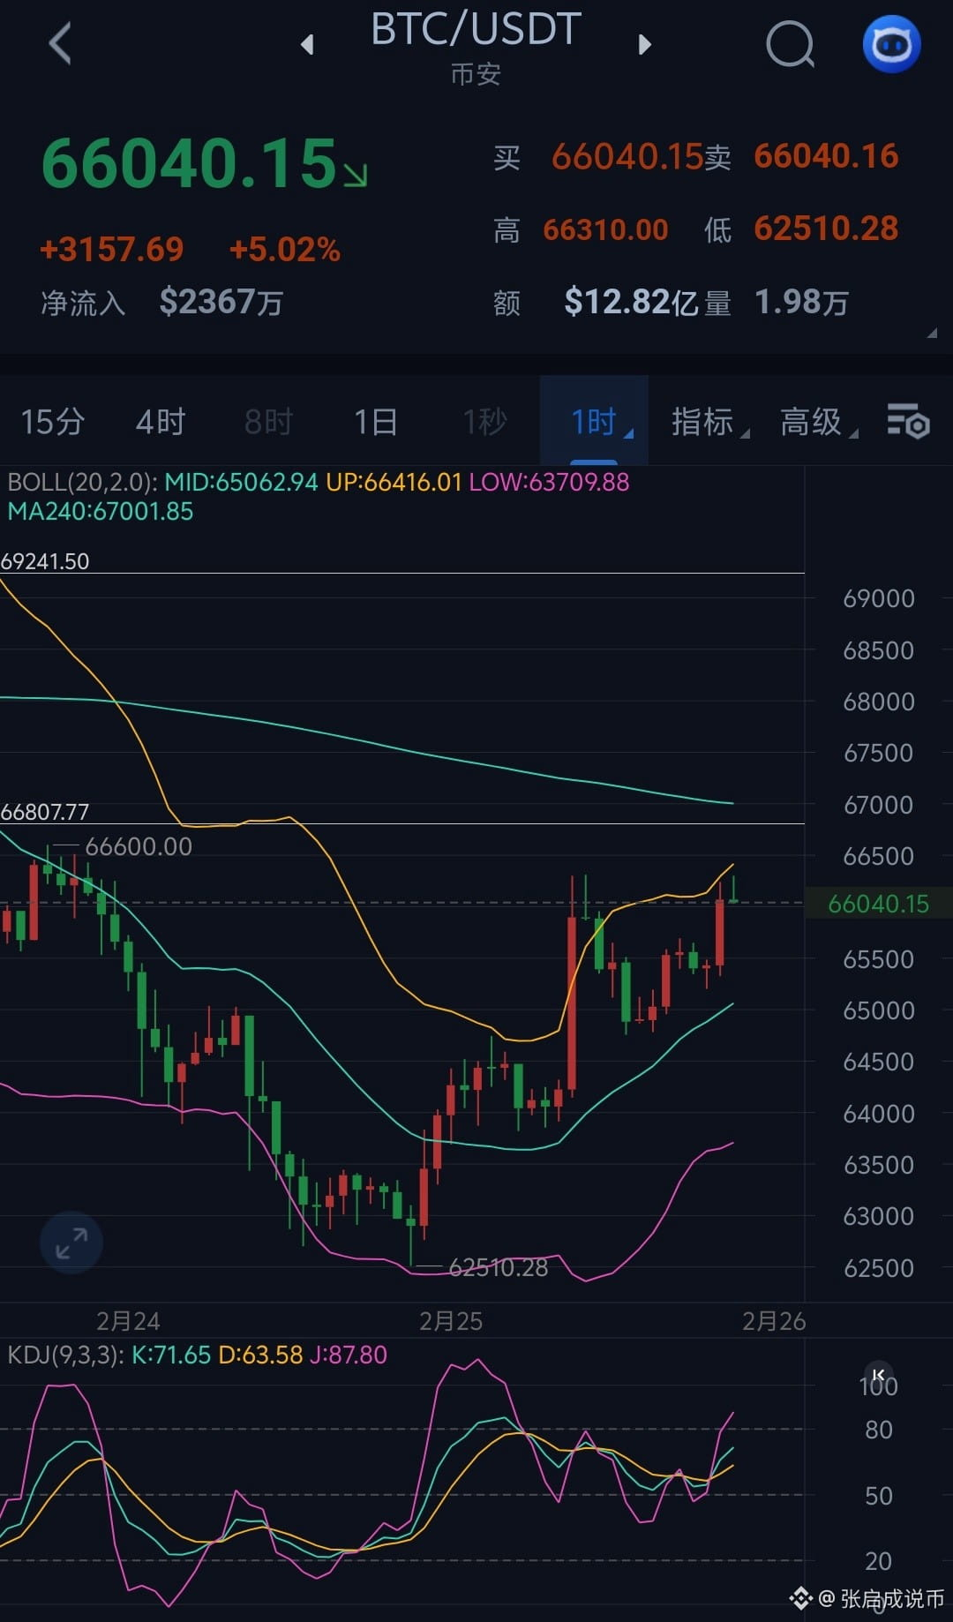Tap the +5.02% change
The image size is (953, 1622).
(x=284, y=250)
